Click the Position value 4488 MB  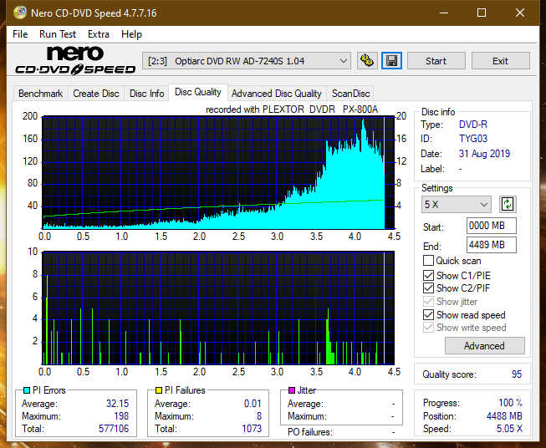point(504,416)
